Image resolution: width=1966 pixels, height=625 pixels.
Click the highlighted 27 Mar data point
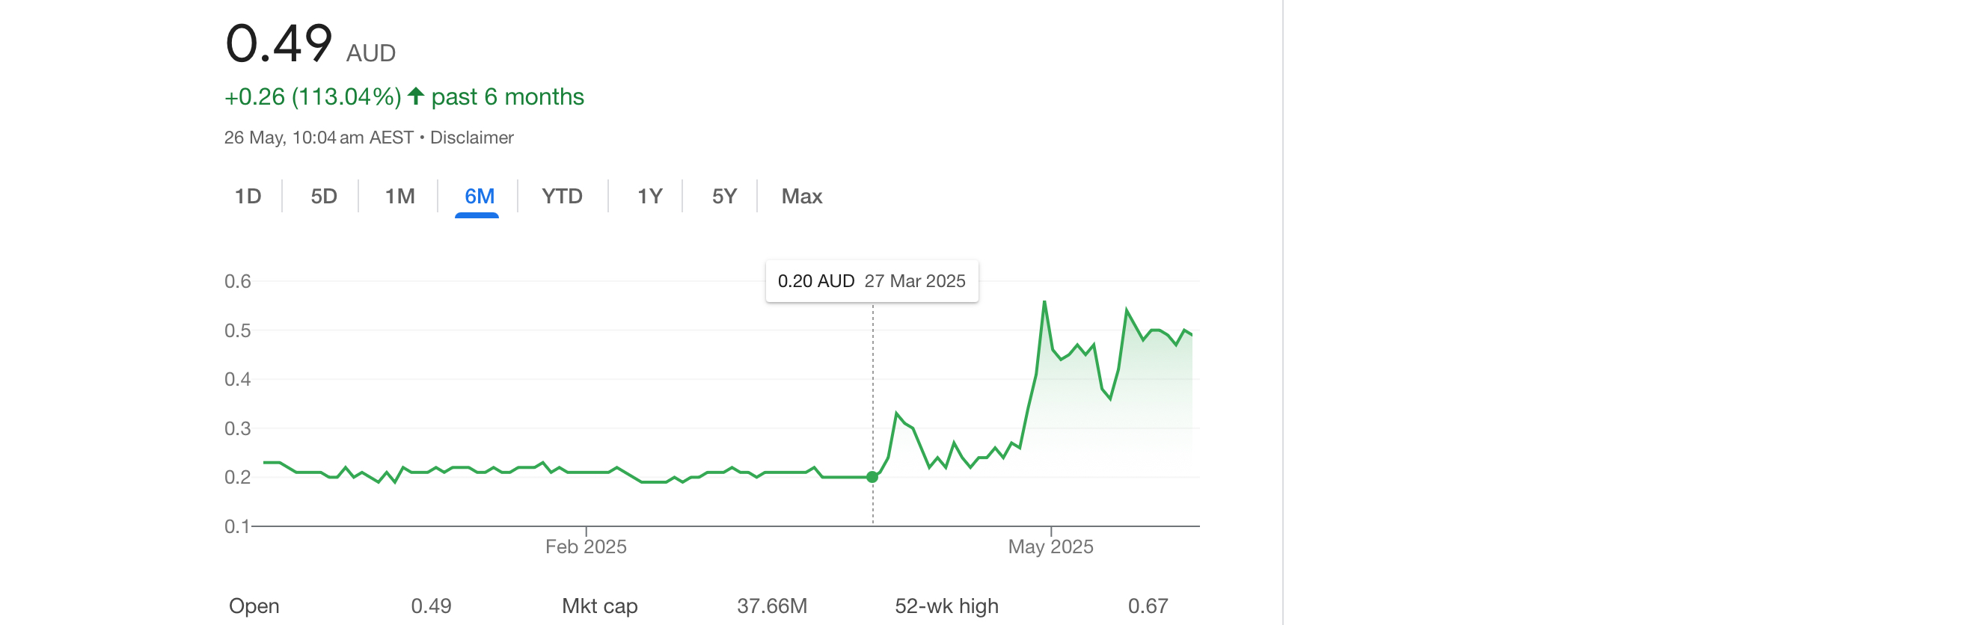coord(872,477)
